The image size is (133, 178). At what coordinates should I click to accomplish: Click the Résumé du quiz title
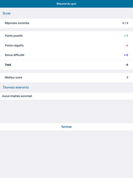(66, 4)
